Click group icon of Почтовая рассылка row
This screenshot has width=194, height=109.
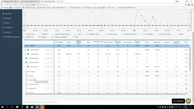pos(26,63)
